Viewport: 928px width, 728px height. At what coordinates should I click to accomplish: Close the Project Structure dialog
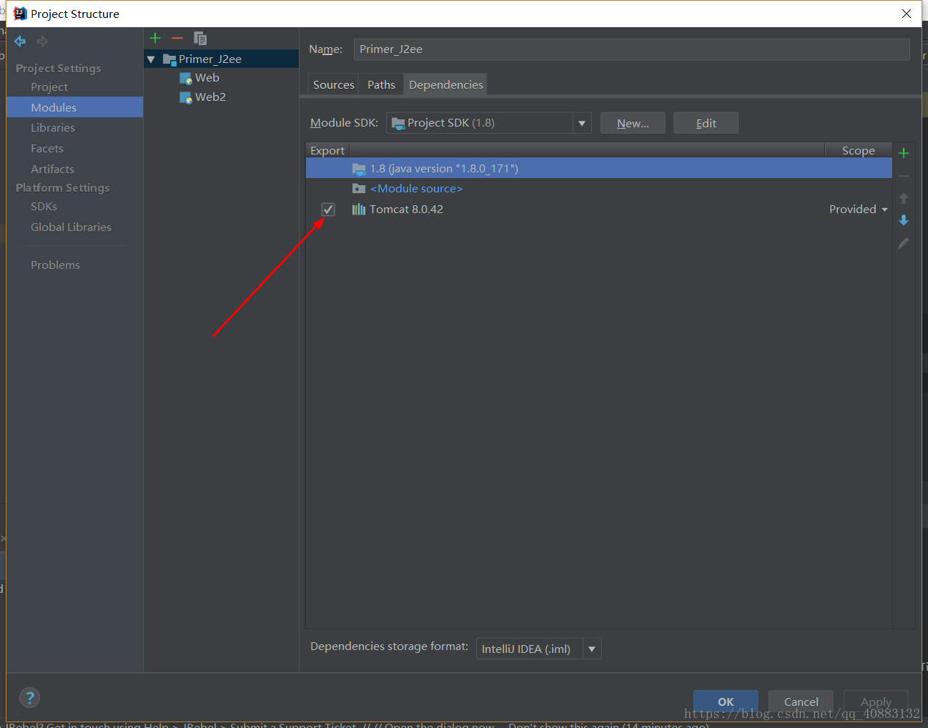(x=907, y=14)
